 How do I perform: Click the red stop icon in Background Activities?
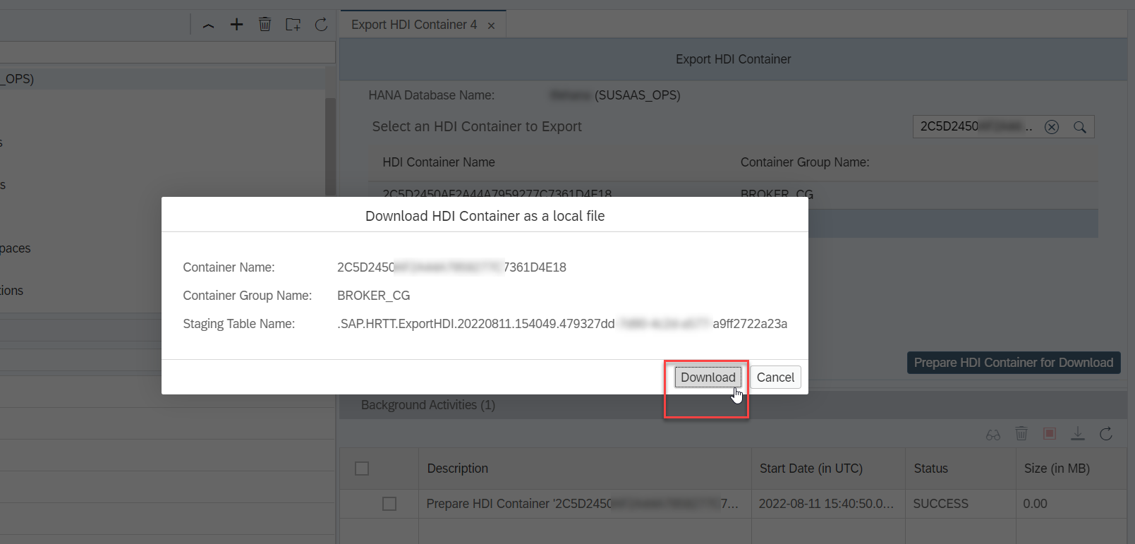click(1050, 433)
